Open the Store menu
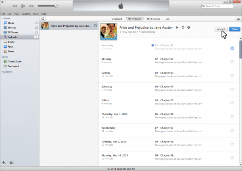 click(x=36, y=14)
